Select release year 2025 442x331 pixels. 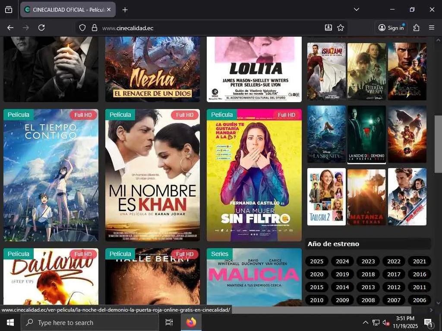[317, 261]
